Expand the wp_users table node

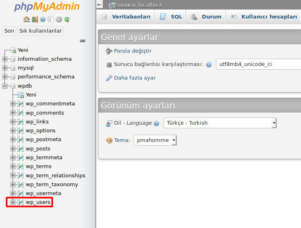13,202
